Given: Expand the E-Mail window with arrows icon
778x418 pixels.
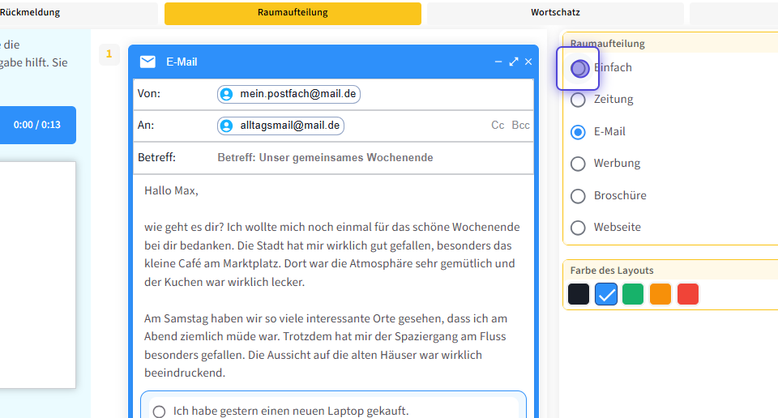Looking at the screenshot, I should point(514,62).
